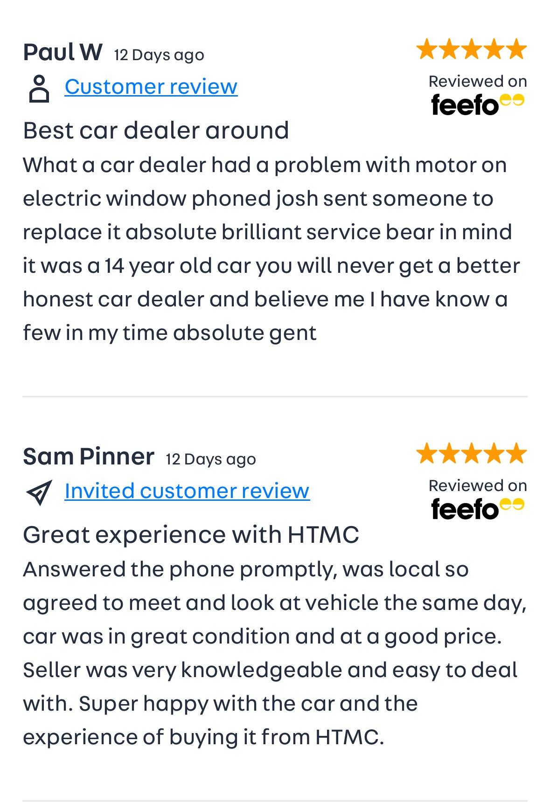The height and width of the screenshot is (803, 550).
Task: Click the feefo logo in Sam Pinner's review
Action: 477,509
